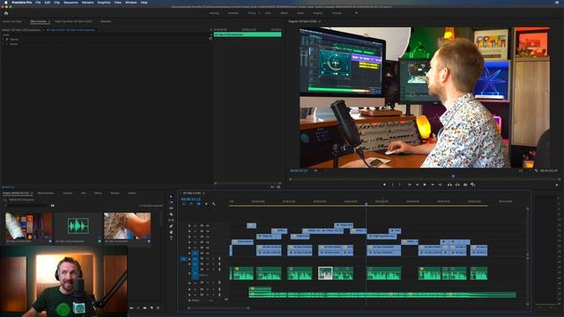The height and width of the screenshot is (317, 564).
Task: Select the Slip tool
Action: click(171, 220)
